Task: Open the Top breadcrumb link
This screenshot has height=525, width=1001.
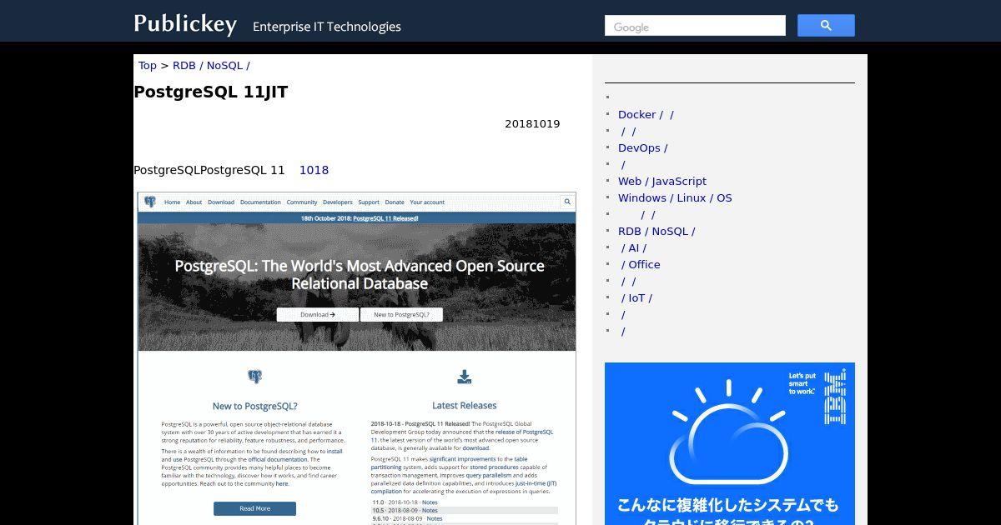Action: point(148,65)
